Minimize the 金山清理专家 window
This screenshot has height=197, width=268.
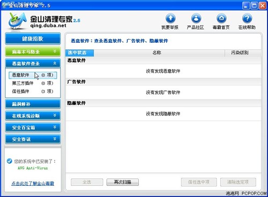point(246,6)
